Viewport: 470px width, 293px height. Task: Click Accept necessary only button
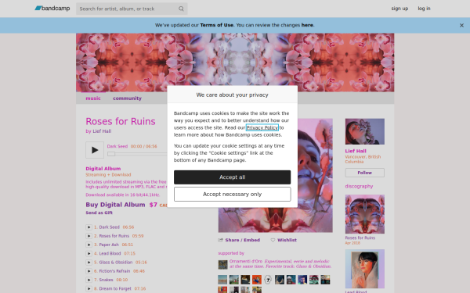(233, 195)
